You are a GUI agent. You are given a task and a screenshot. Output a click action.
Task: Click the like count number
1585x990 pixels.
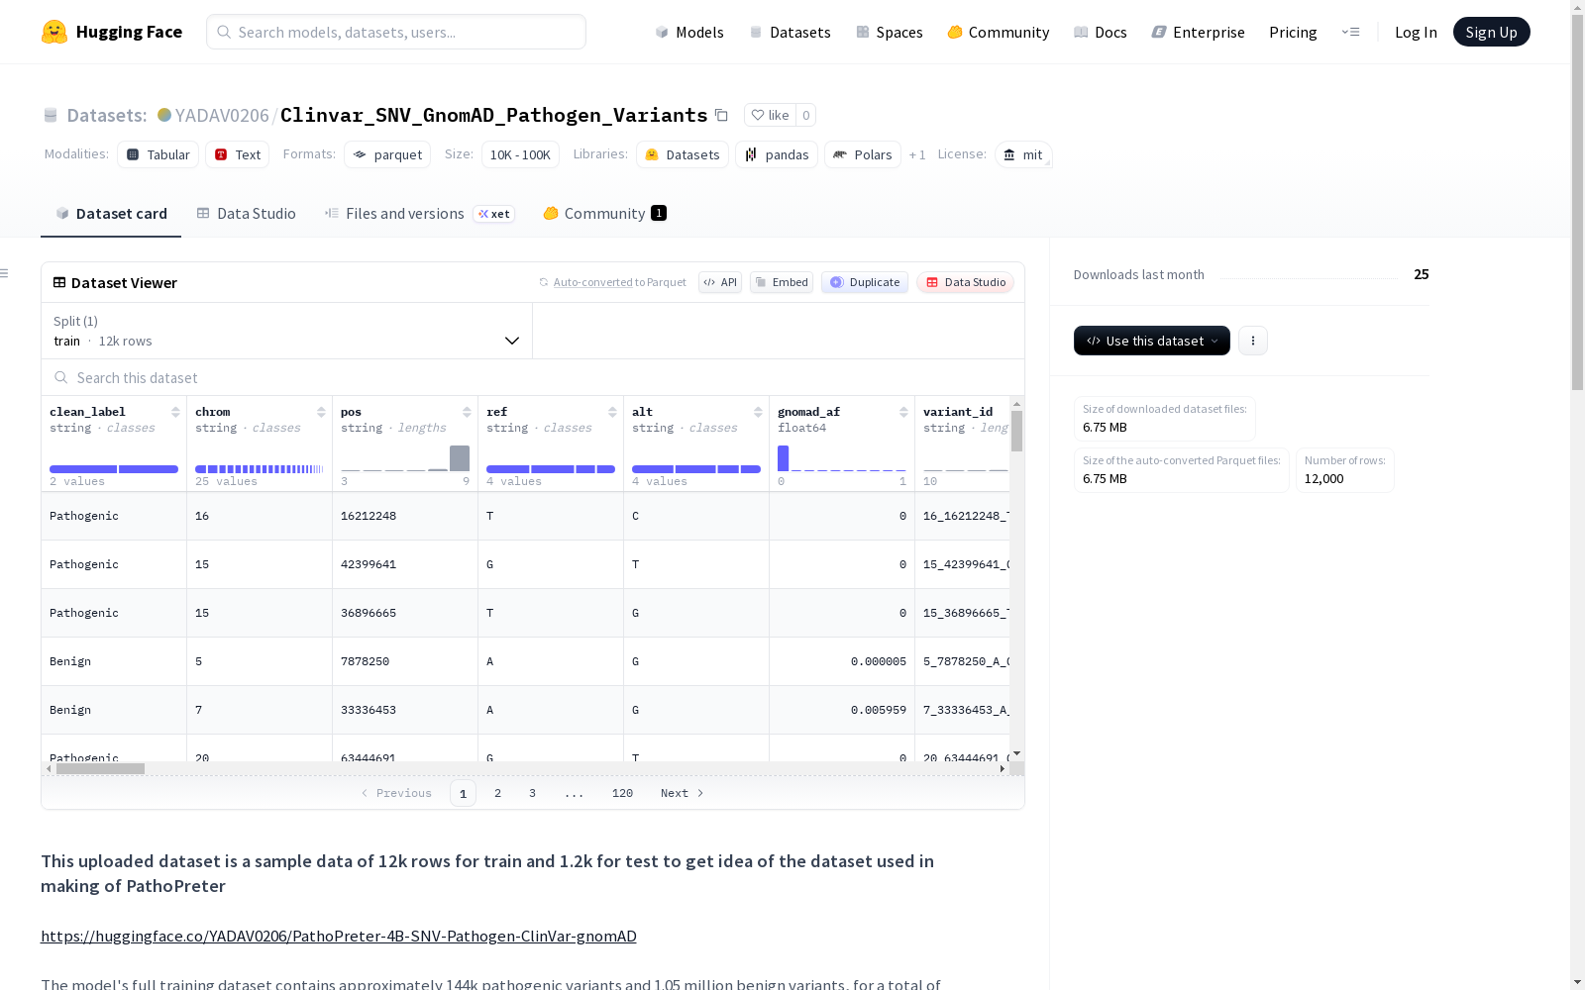click(806, 115)
